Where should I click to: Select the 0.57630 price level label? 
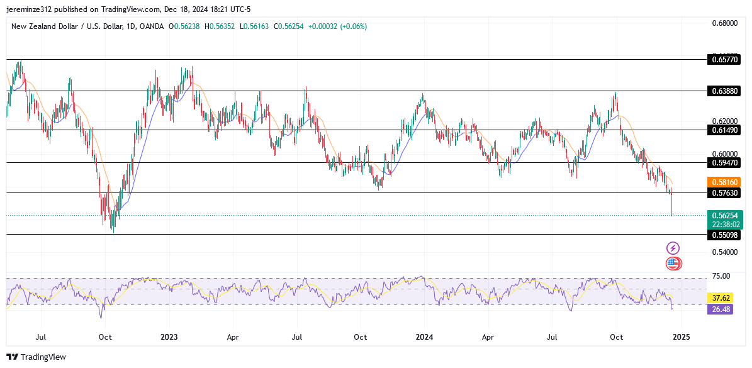coord(725,192)
